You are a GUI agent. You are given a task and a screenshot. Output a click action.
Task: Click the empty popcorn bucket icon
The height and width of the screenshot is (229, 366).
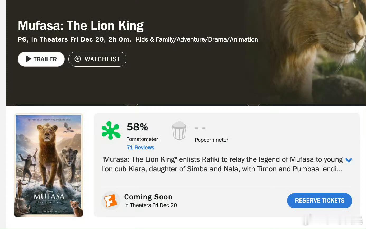(x=179, y=130)
